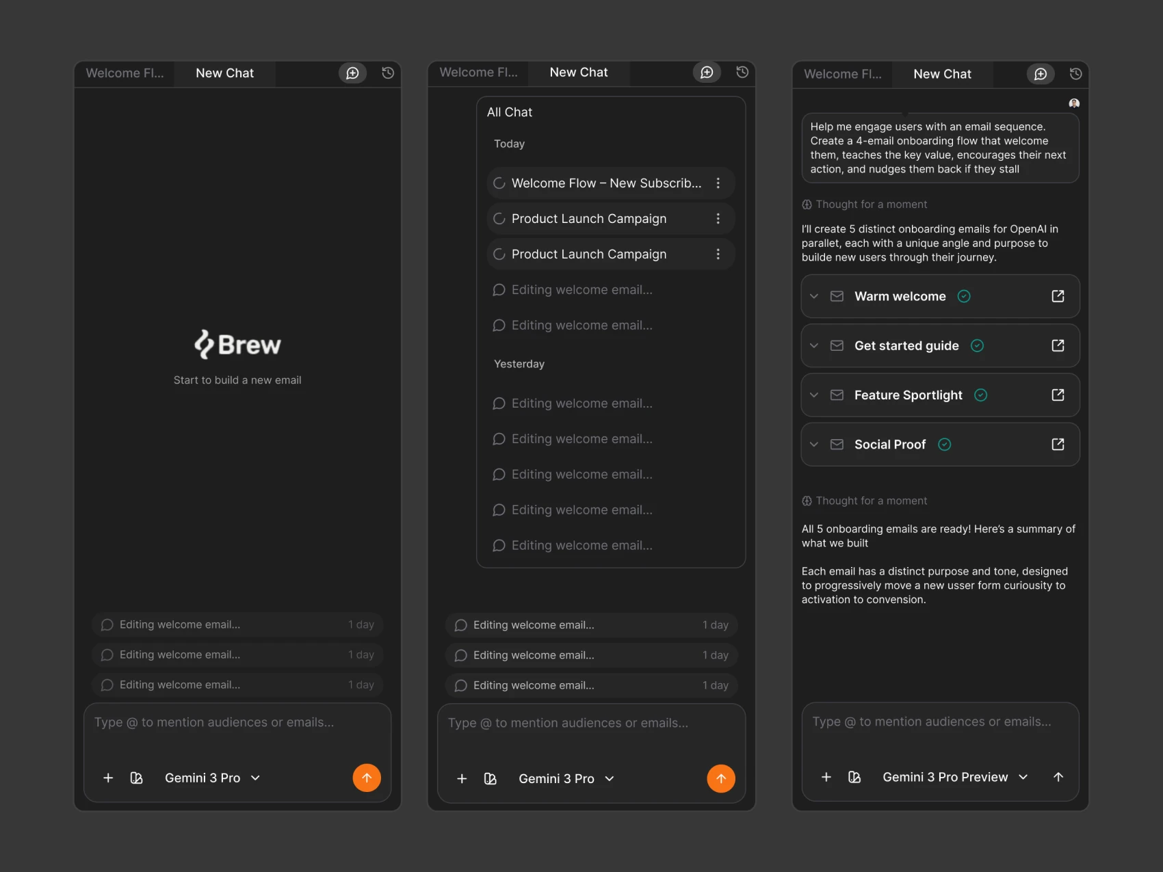The height and width of the screenshot is (872, 1163).
Task: Select New Chat tab in middle panel
Action: click(579, 72)
